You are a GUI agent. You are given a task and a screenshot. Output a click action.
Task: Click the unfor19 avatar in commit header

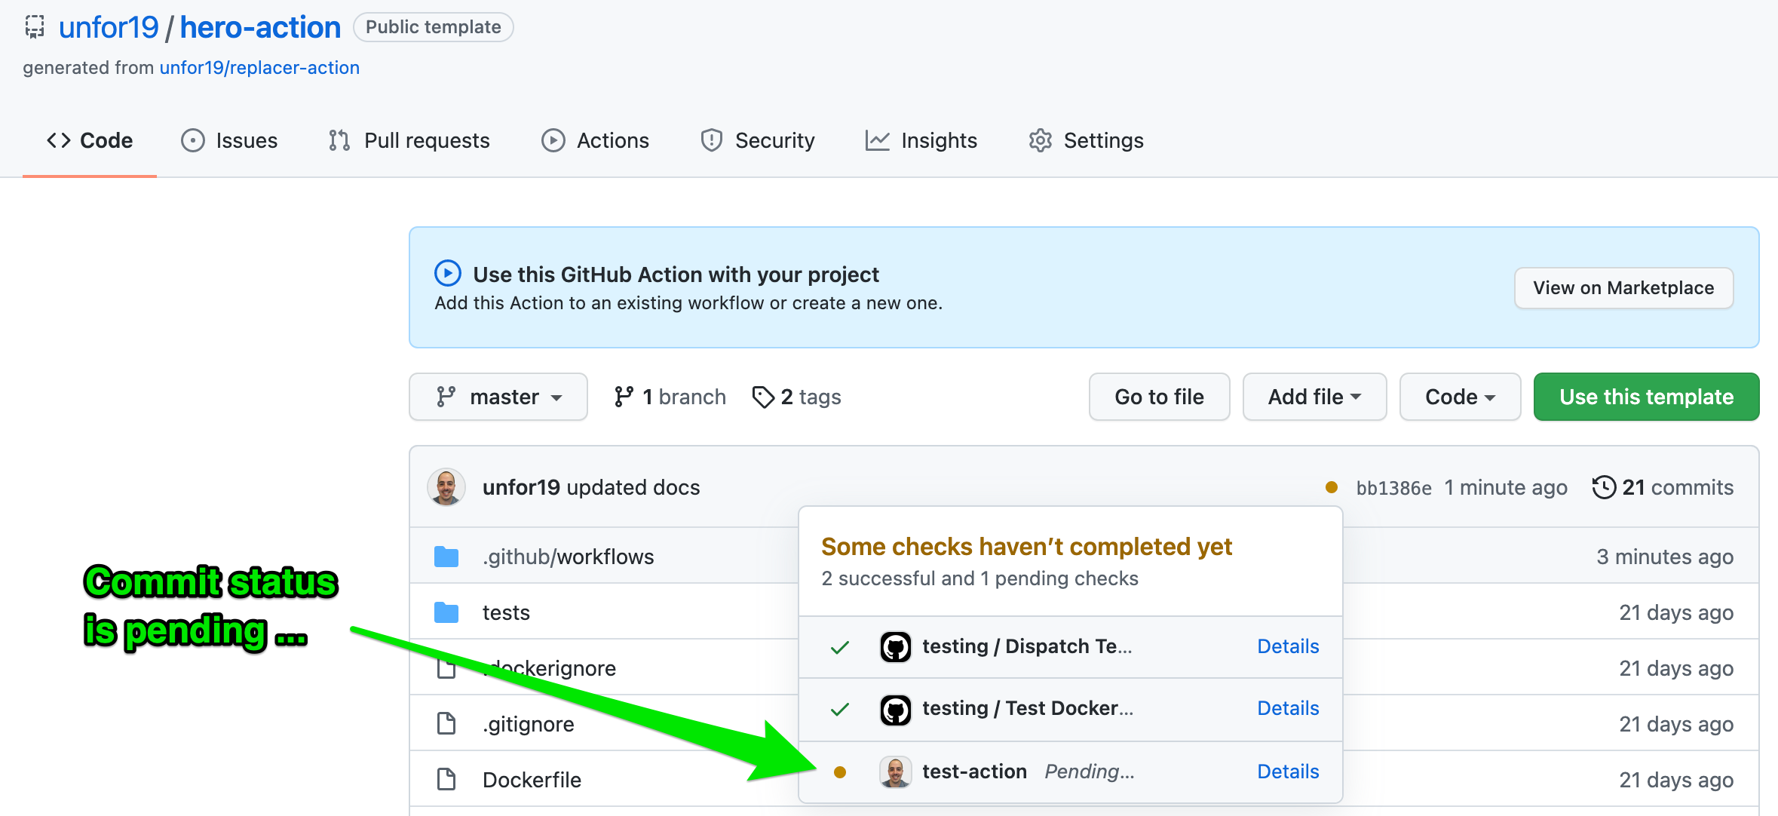446,487
